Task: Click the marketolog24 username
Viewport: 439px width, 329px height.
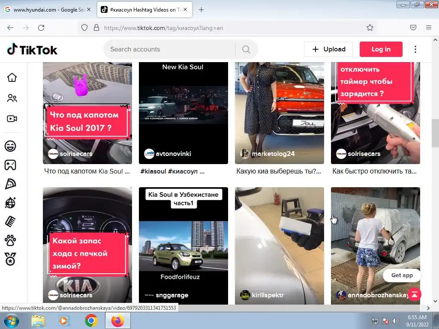Action: click(x=273, y=154)
